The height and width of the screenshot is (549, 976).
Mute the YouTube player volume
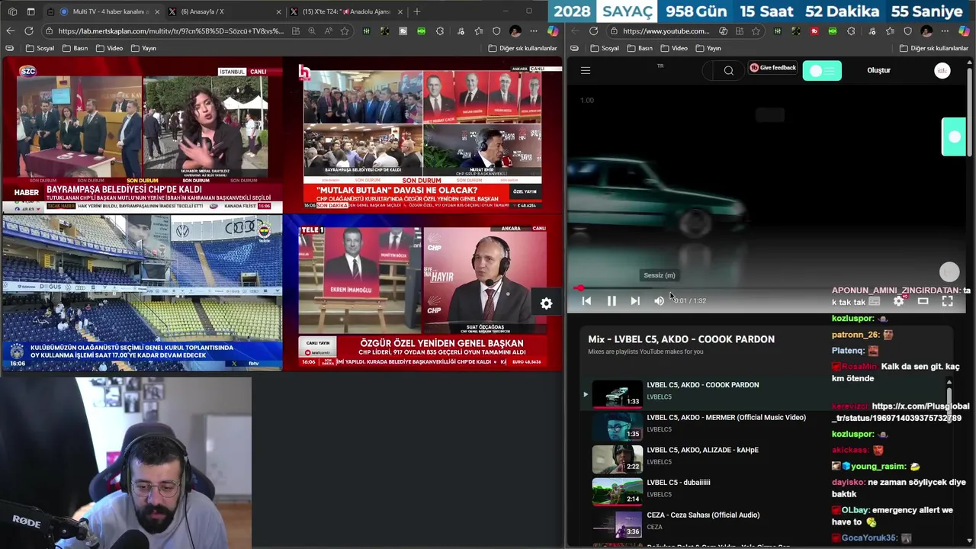(659, 301)
